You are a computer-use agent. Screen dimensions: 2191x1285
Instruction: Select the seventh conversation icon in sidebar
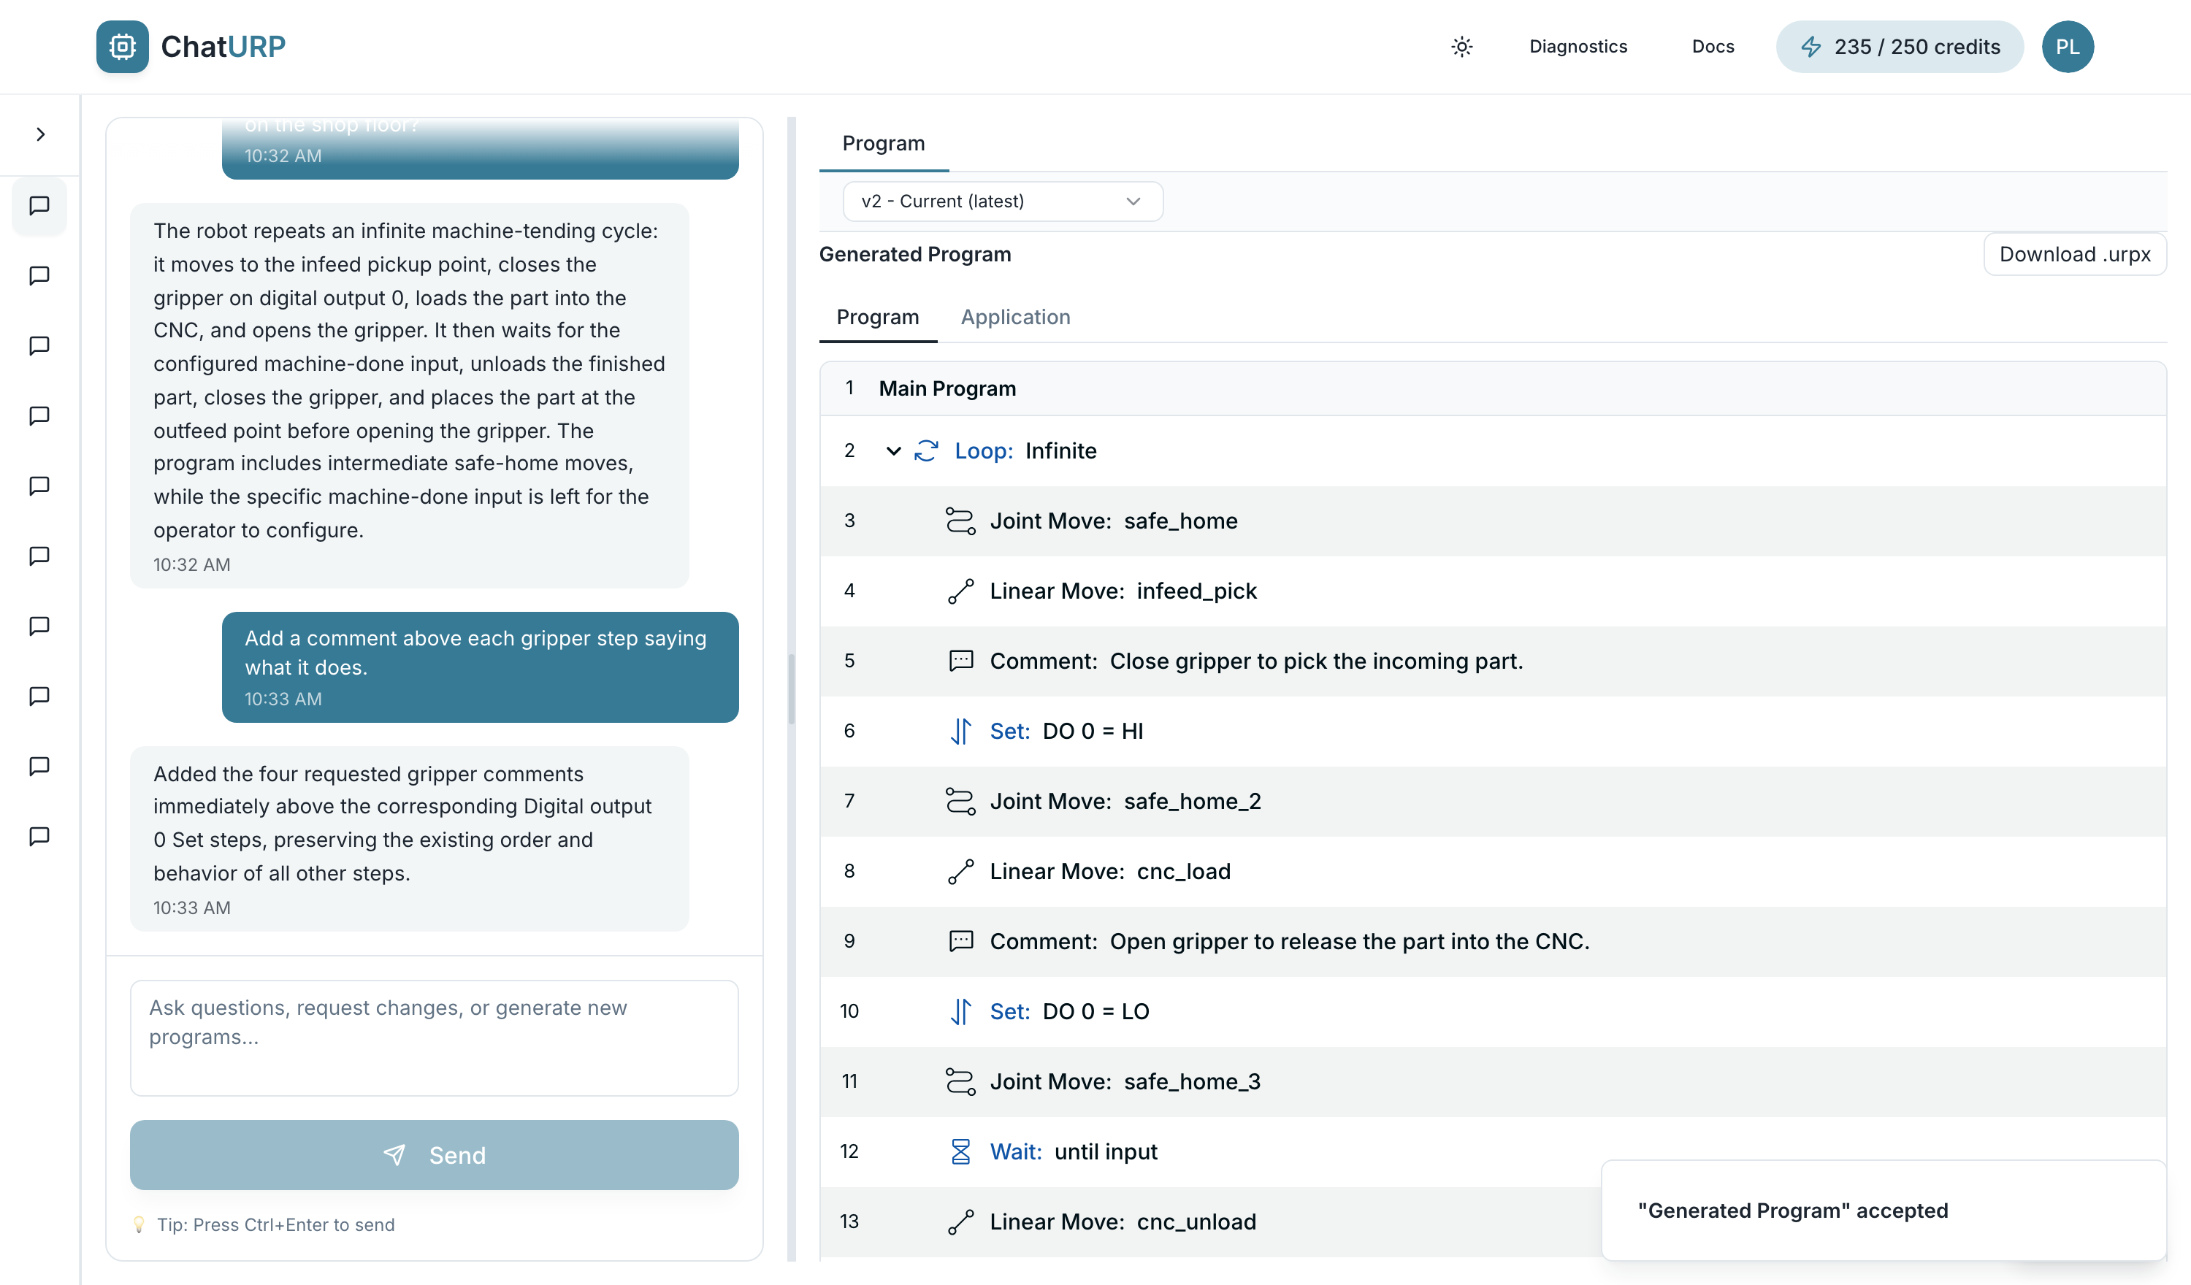[40, 626]
